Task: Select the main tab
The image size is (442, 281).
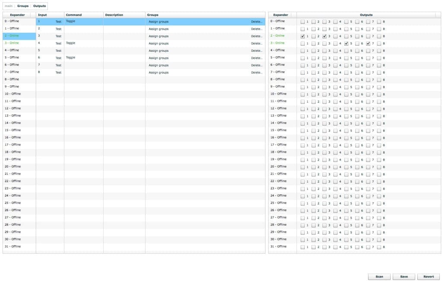Action: [8, 6]
